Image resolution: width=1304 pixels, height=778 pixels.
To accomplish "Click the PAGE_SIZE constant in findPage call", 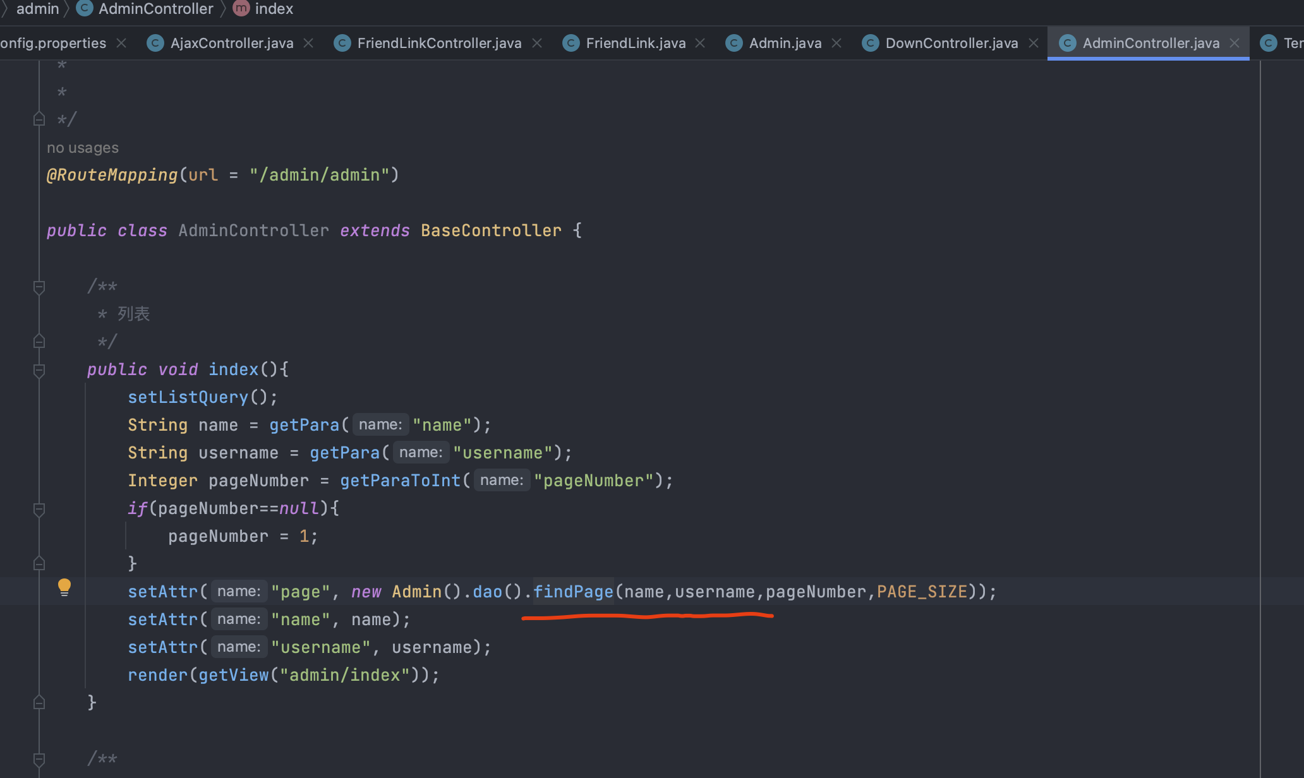I will coord(922,592).
